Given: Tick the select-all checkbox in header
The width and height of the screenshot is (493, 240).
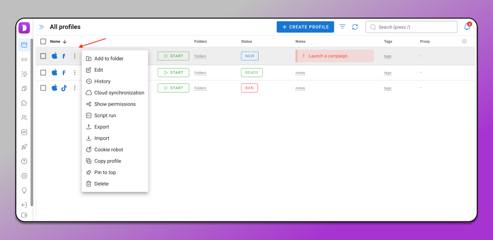Looking at the screenshot, I should (43, 41).
